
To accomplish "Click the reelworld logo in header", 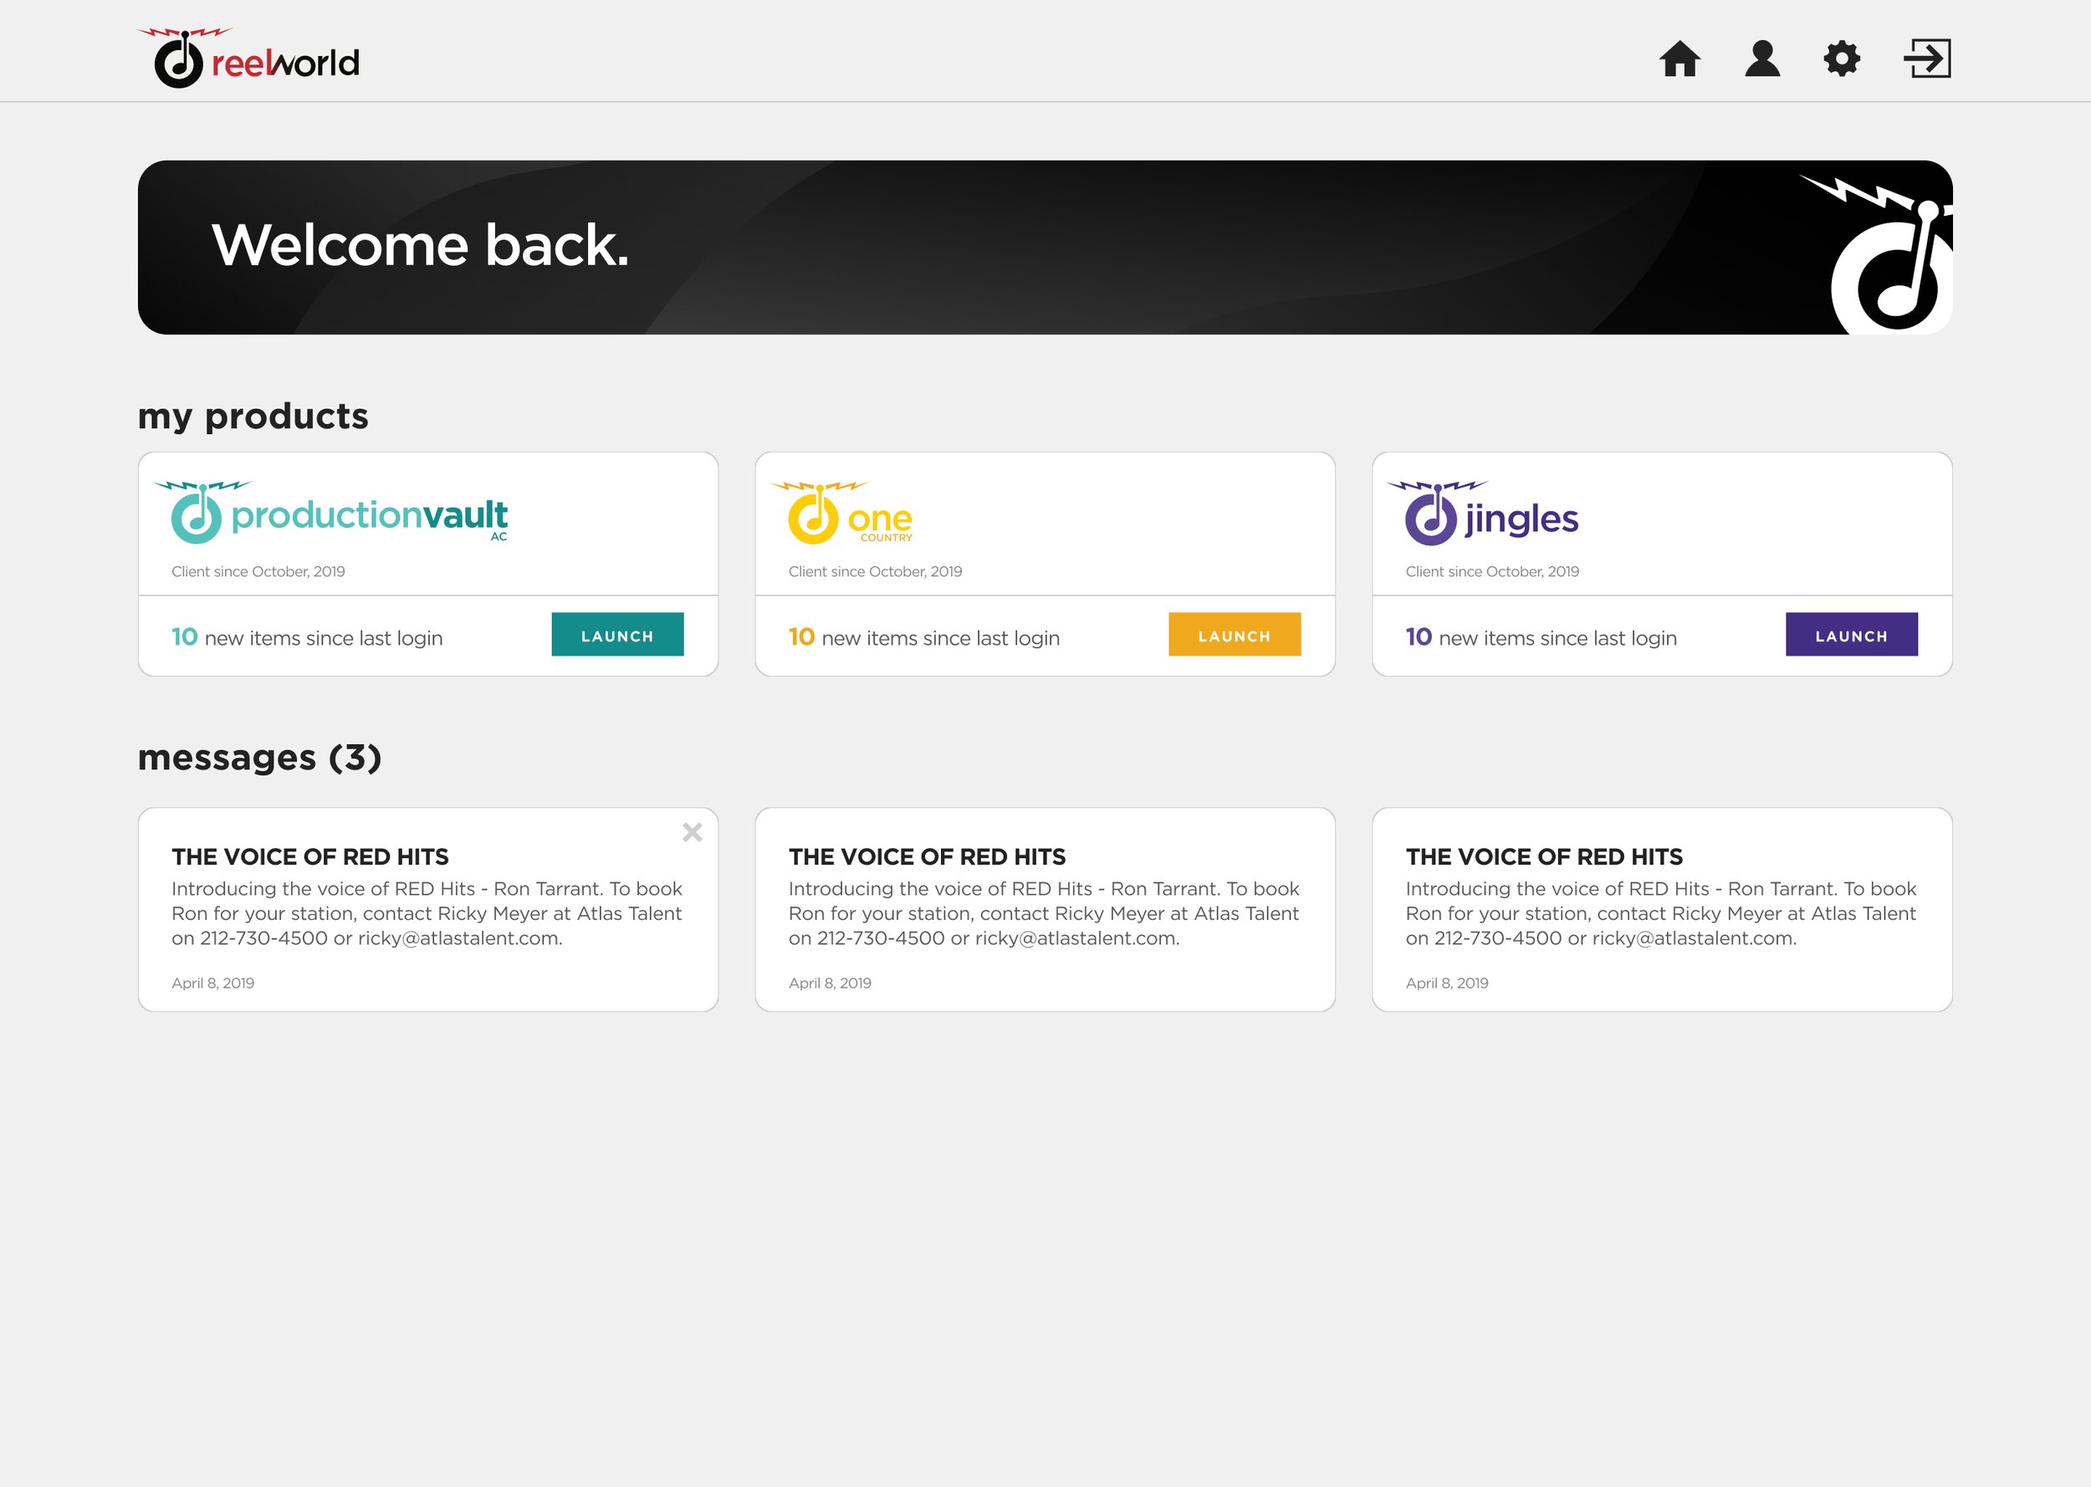I will point(249,59).
